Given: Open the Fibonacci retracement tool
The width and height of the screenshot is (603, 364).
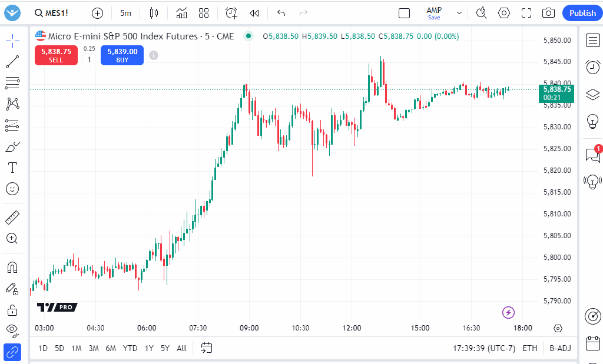Looking at the screenshot, I should (12, 82).
